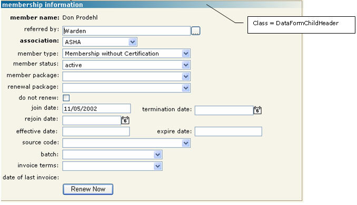Open member status dropdown showing active
This screenshot has height=205, width=357.
pos(126,65)
